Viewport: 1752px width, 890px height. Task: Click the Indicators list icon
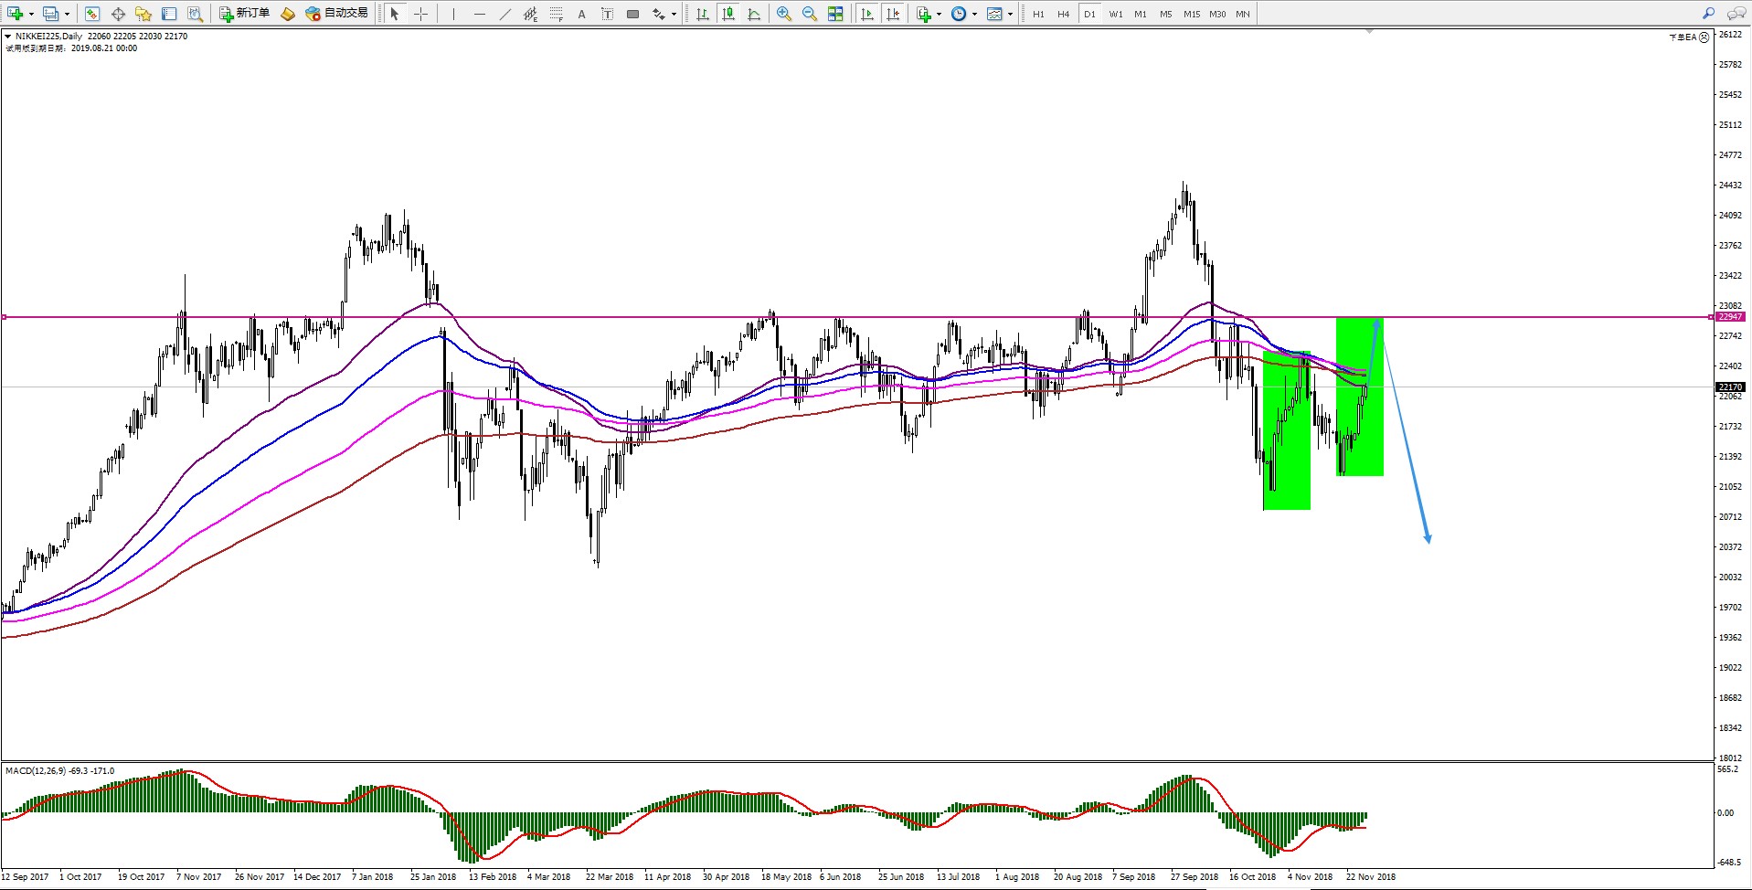coord(924,14)
